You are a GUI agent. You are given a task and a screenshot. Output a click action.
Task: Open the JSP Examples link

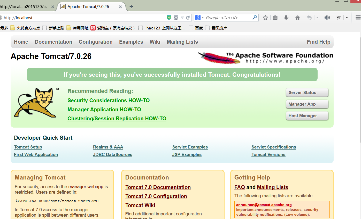(187, 154)
